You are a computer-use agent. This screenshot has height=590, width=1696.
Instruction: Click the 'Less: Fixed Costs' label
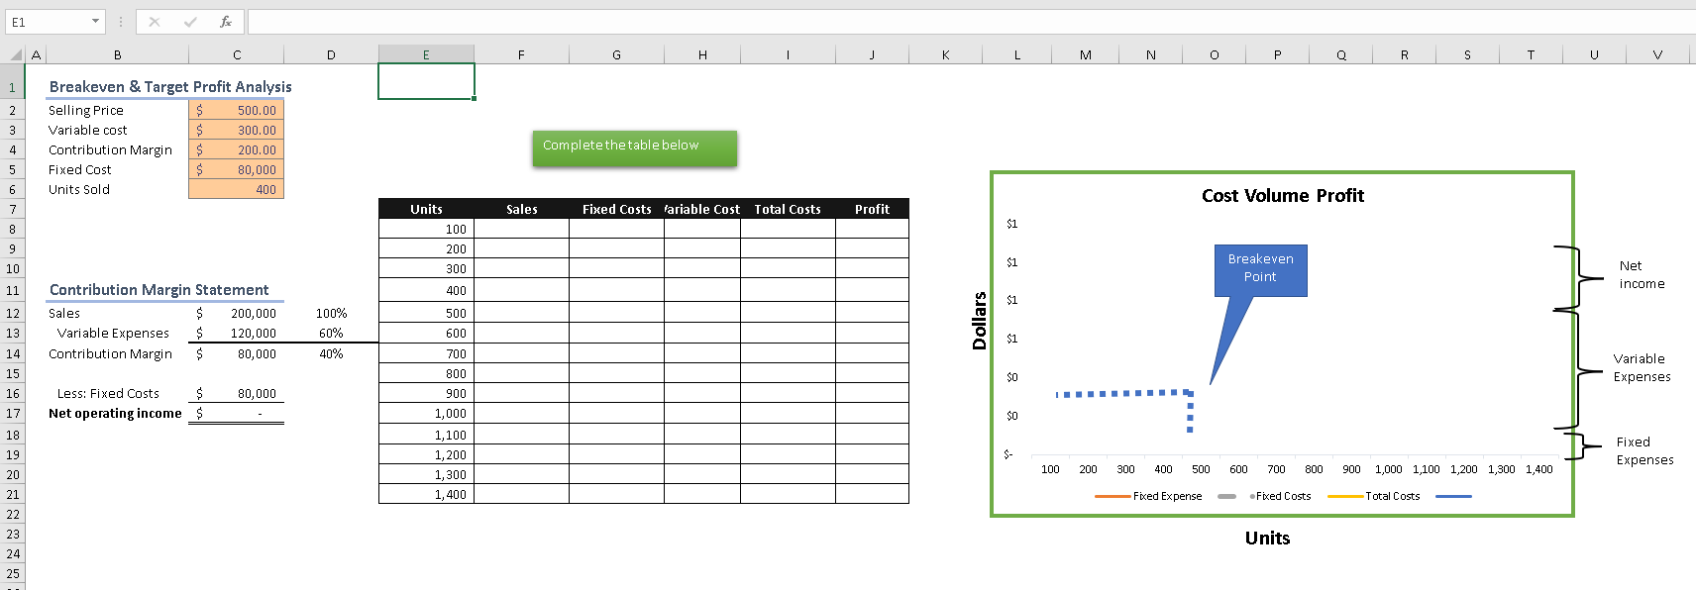[108, 394]
